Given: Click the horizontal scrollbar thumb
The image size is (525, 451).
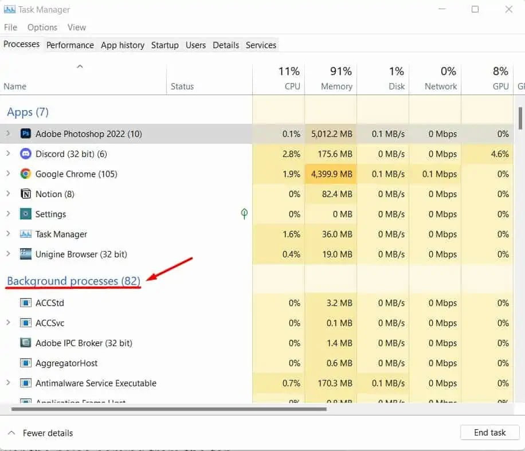Looking at the screenshot, I should tap(169, 409).
